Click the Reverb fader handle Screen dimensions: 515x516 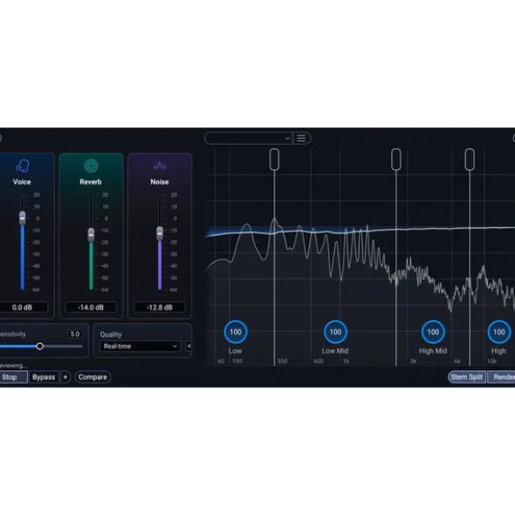coord(91,234)
